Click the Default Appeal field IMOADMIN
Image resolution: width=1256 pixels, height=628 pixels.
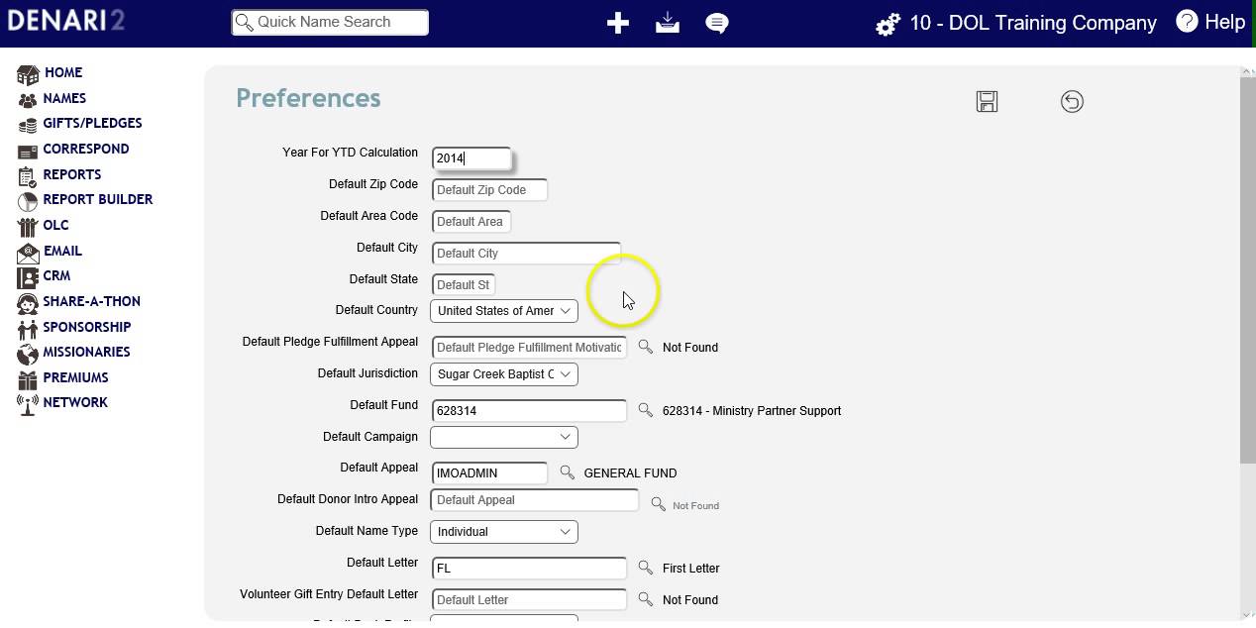pyautogui.click(x=489, y=473)
